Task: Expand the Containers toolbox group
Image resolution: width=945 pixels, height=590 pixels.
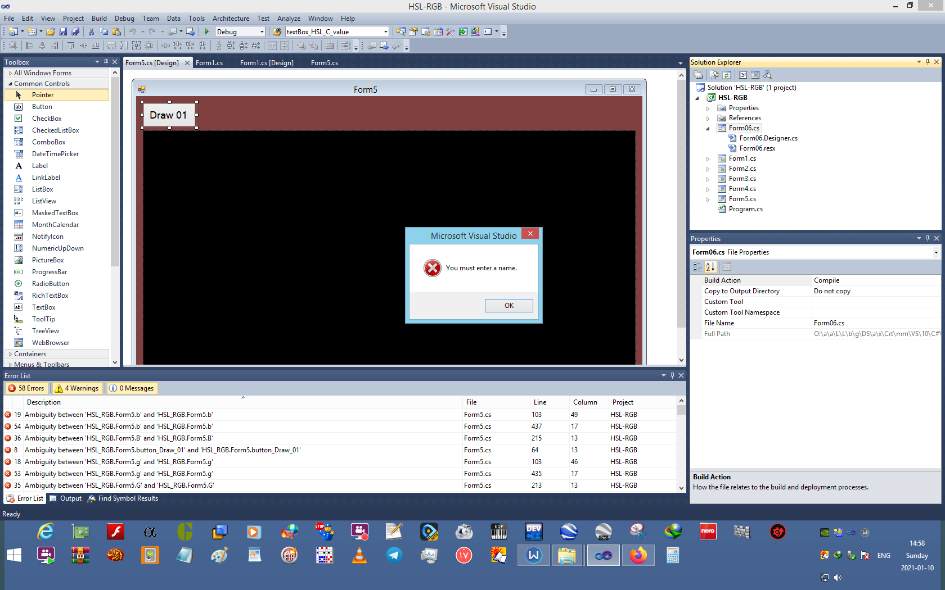Action: pos(10,354)
